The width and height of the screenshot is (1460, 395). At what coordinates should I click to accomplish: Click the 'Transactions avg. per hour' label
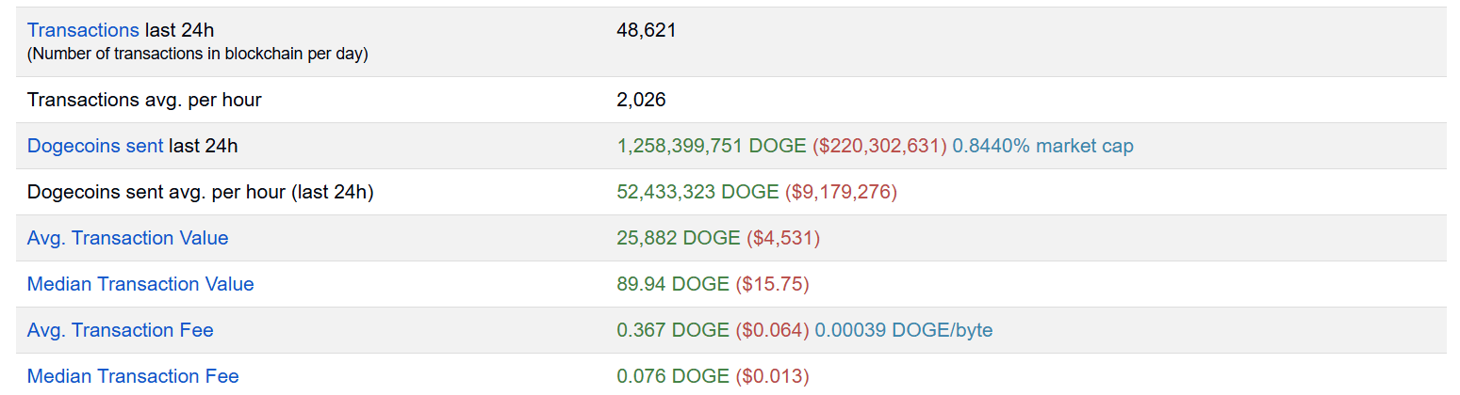pos(144,100)
